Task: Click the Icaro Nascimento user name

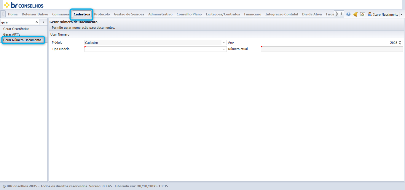Action: point(386,15)
